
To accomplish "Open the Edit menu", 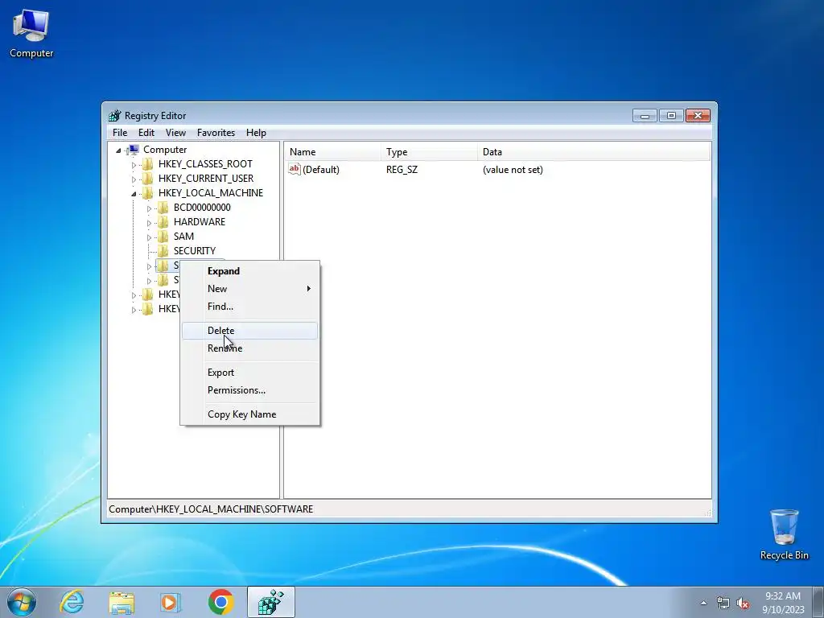I will (146, 133).
